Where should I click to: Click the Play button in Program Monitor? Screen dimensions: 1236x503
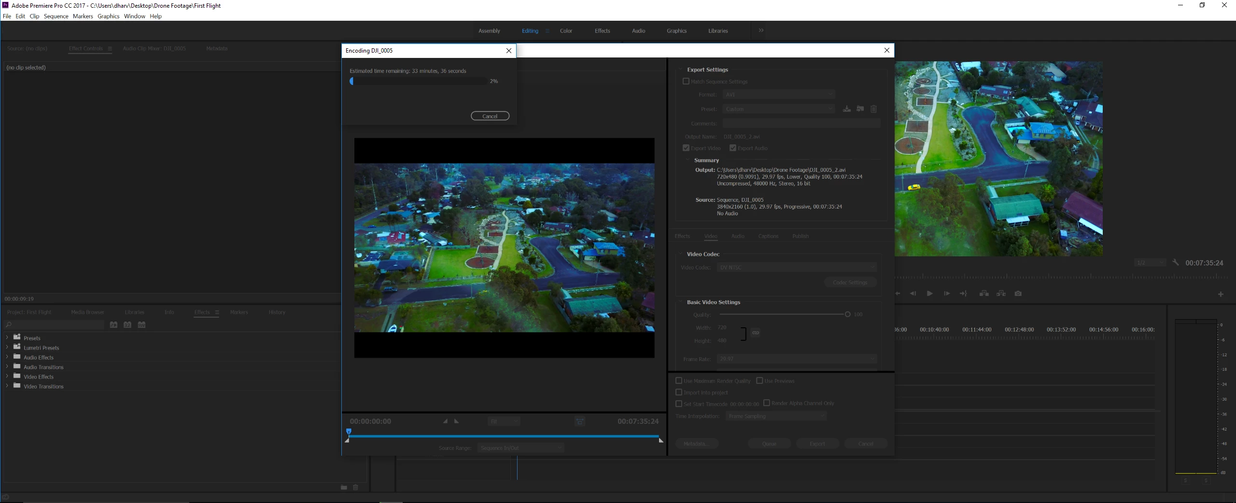(929, 293)
